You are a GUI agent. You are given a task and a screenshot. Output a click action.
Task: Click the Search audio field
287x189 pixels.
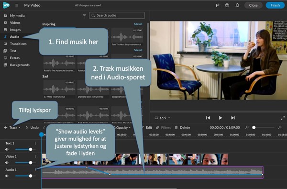tap(117, 15)
